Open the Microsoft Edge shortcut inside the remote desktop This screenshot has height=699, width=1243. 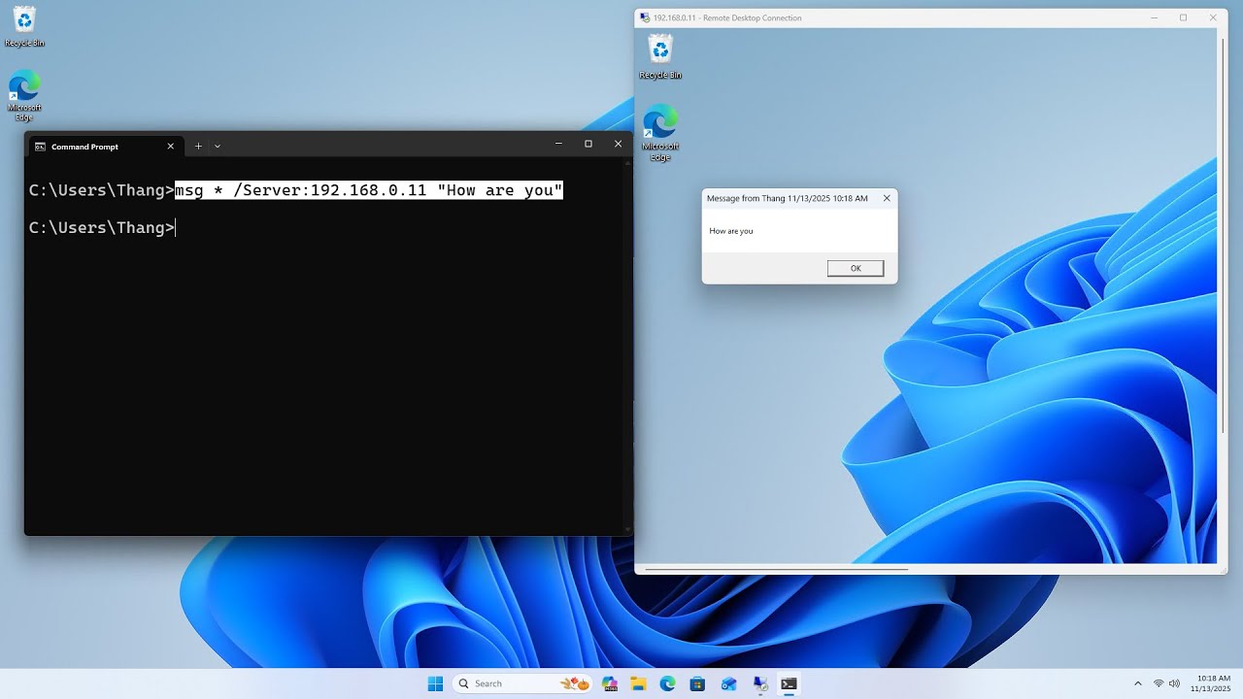tap(660, 132)
